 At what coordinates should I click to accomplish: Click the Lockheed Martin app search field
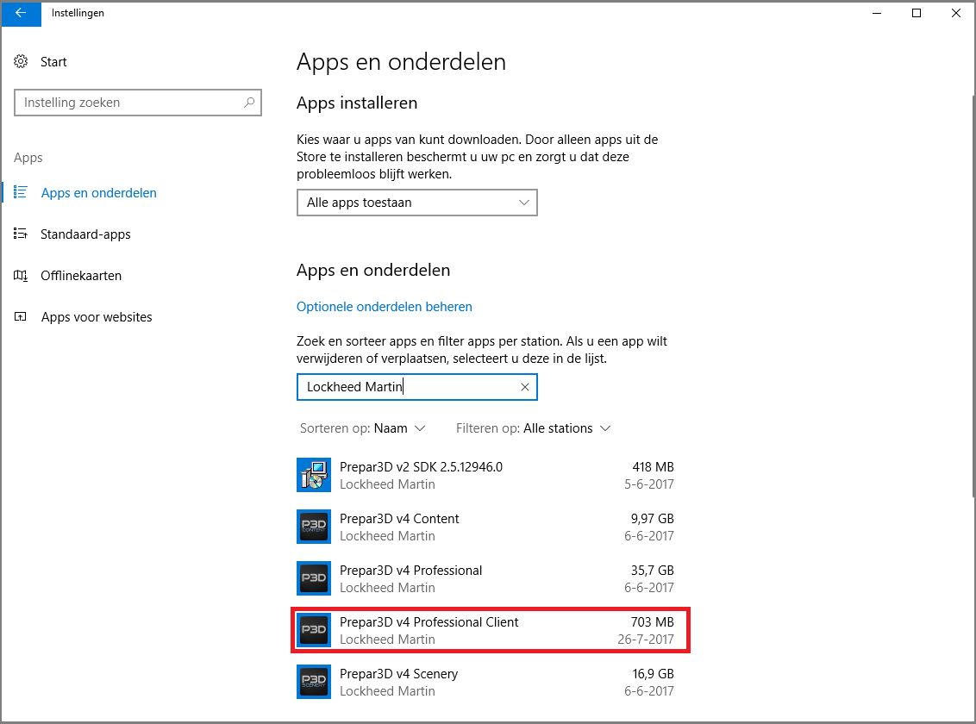click(417, 387)
